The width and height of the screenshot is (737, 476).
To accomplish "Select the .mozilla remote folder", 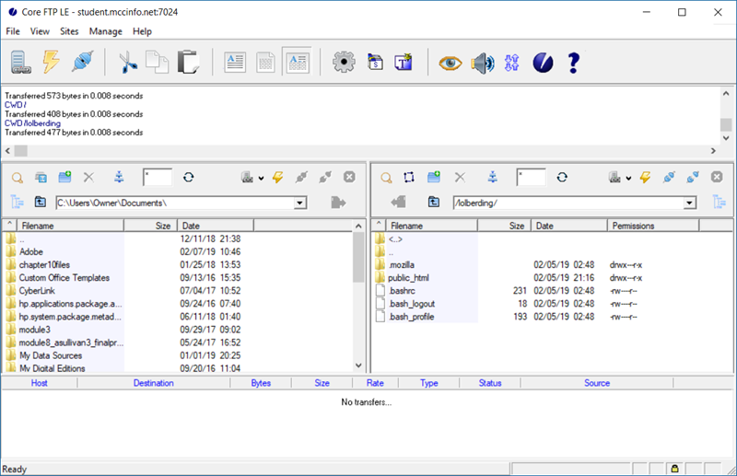I will coord(402,265).
